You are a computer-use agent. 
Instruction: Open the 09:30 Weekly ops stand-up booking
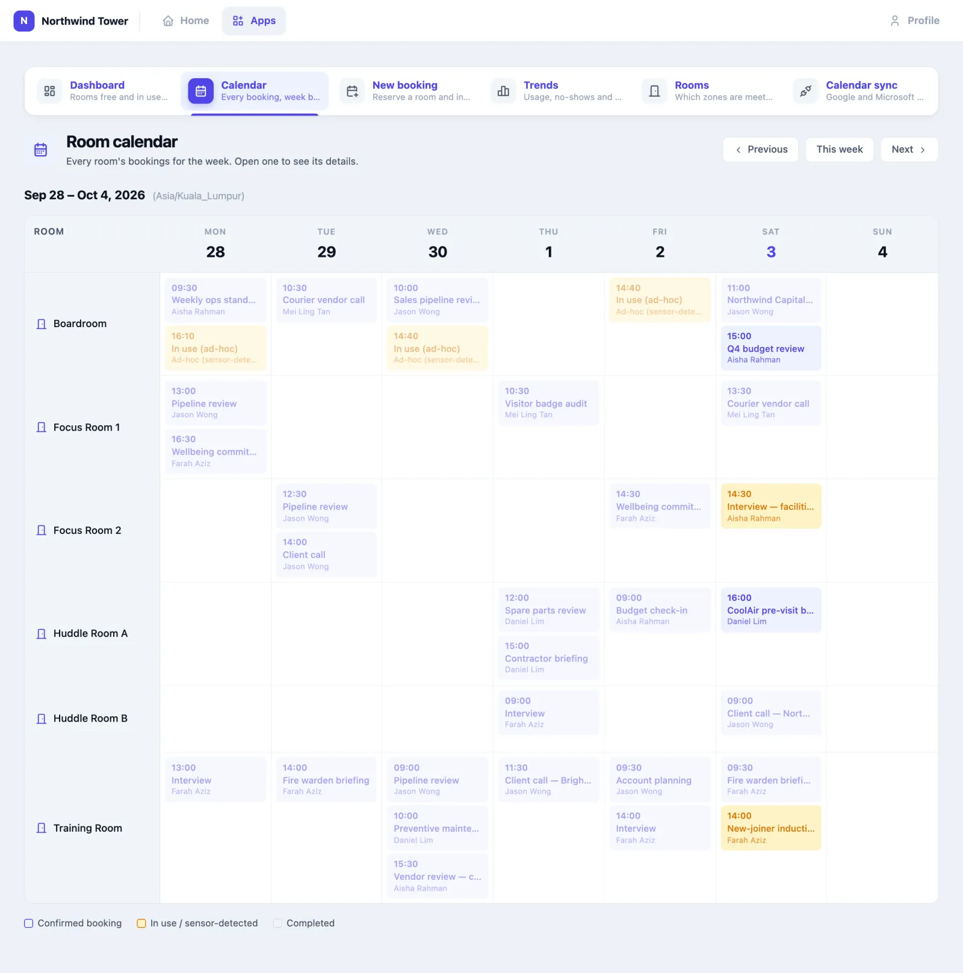(x=215, y=299)
